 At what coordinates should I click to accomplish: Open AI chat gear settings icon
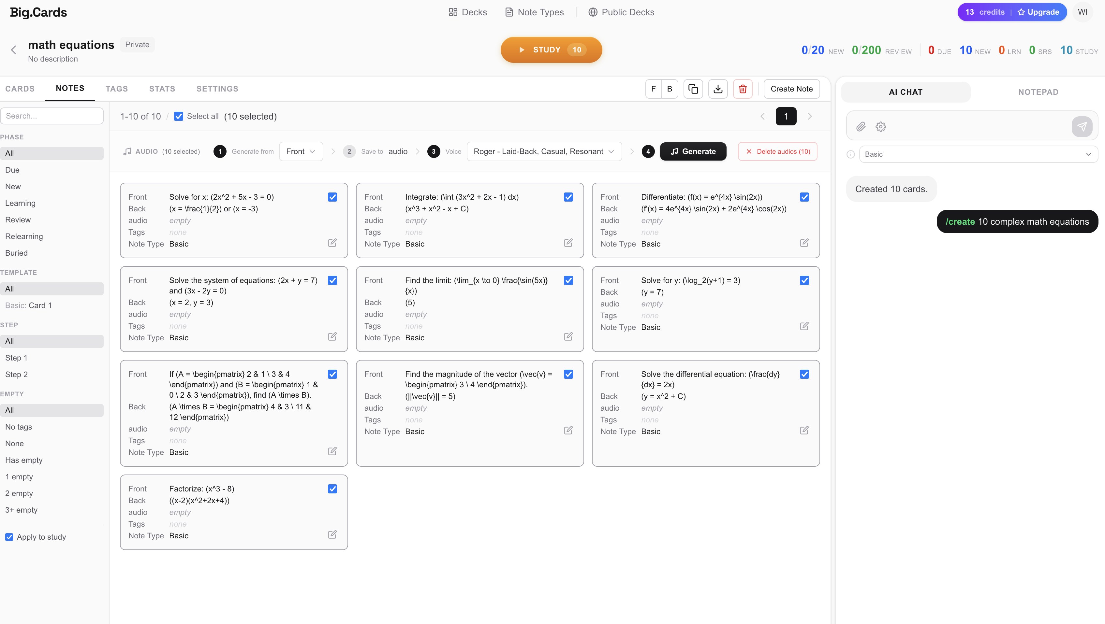[x=881, y=126]
